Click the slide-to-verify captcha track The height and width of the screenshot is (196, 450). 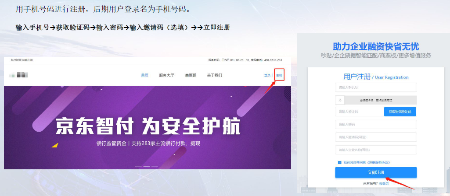[380, 100]
